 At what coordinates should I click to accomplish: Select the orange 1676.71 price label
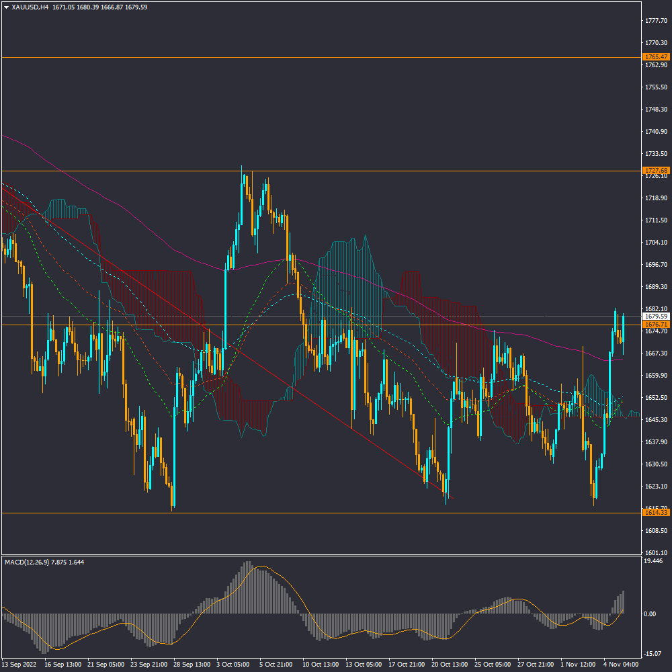point(655,325)
